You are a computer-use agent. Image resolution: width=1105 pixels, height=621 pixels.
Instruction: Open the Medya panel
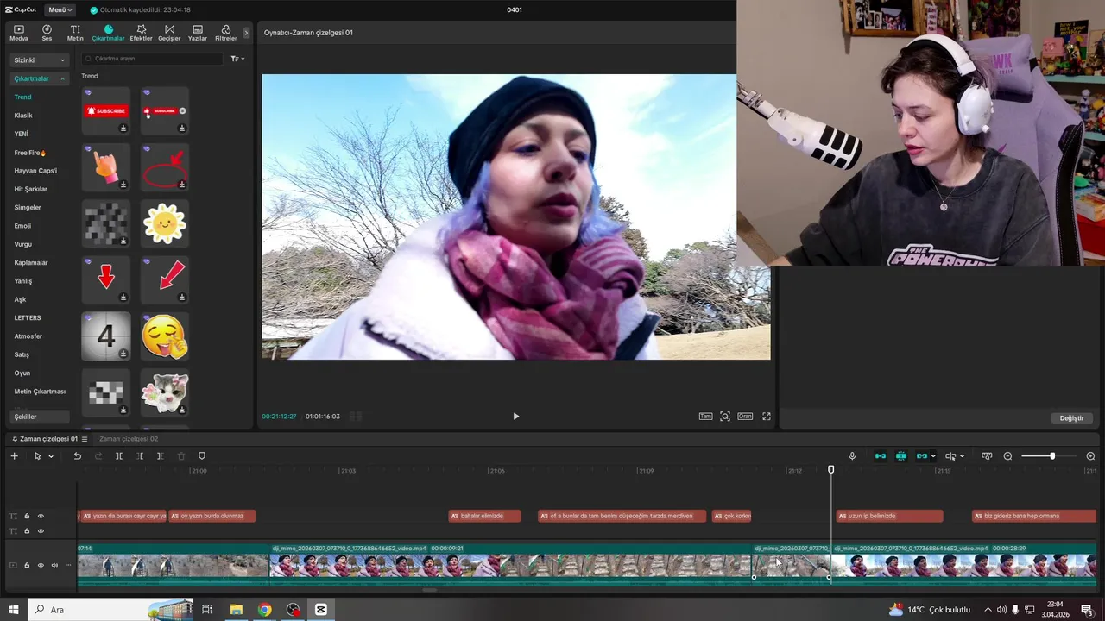(x=18, y=33)
